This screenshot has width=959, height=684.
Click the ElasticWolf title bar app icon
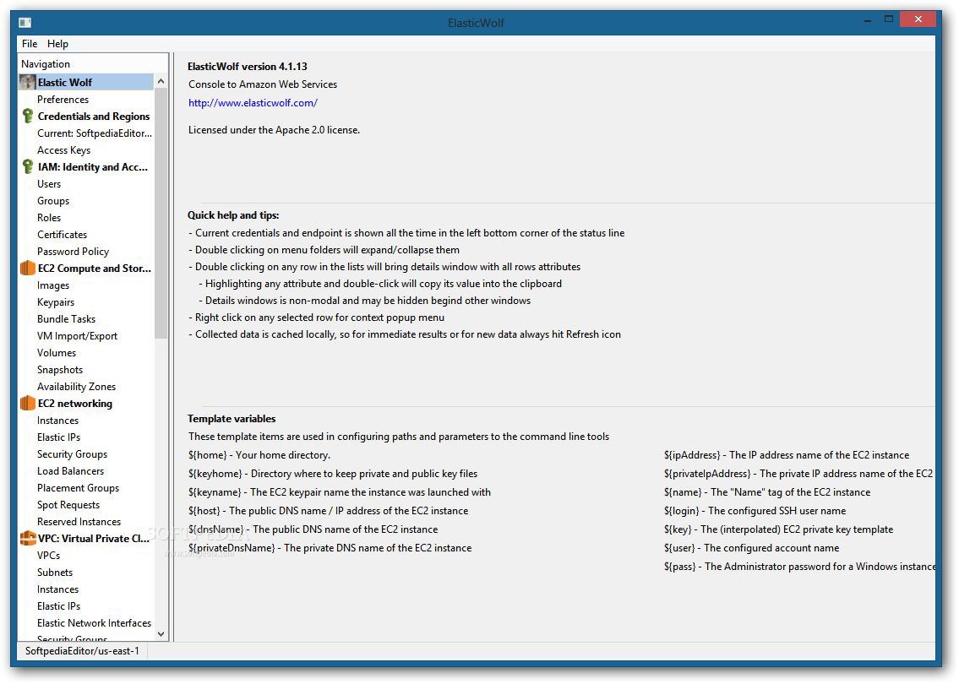(x=25, y=23)
